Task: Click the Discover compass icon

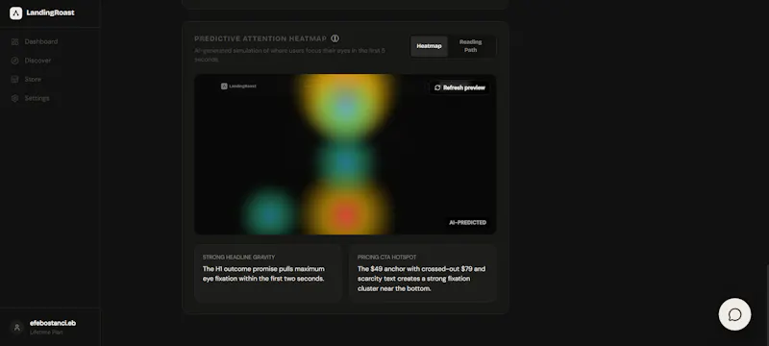Action: [x=14, y=61]
